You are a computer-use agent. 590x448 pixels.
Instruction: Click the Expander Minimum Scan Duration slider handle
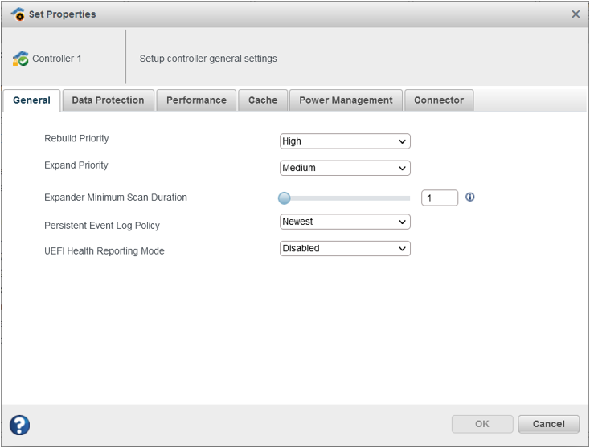pos(284,198)
